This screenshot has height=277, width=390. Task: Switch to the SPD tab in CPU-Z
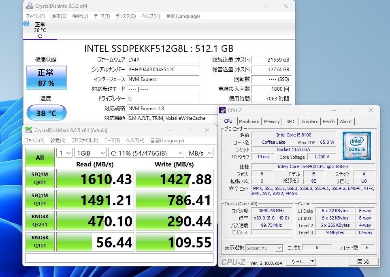coord(290,121)
